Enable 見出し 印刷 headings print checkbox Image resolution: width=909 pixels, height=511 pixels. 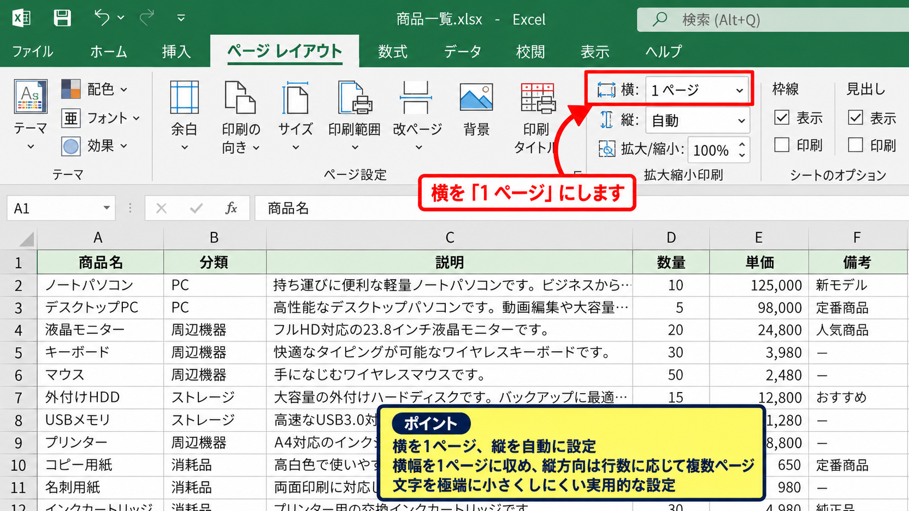(855, 145)
